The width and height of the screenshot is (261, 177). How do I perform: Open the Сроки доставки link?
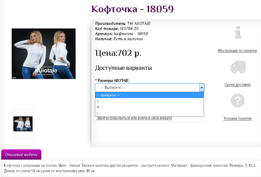pyautogui.click(x=237, y=84)
